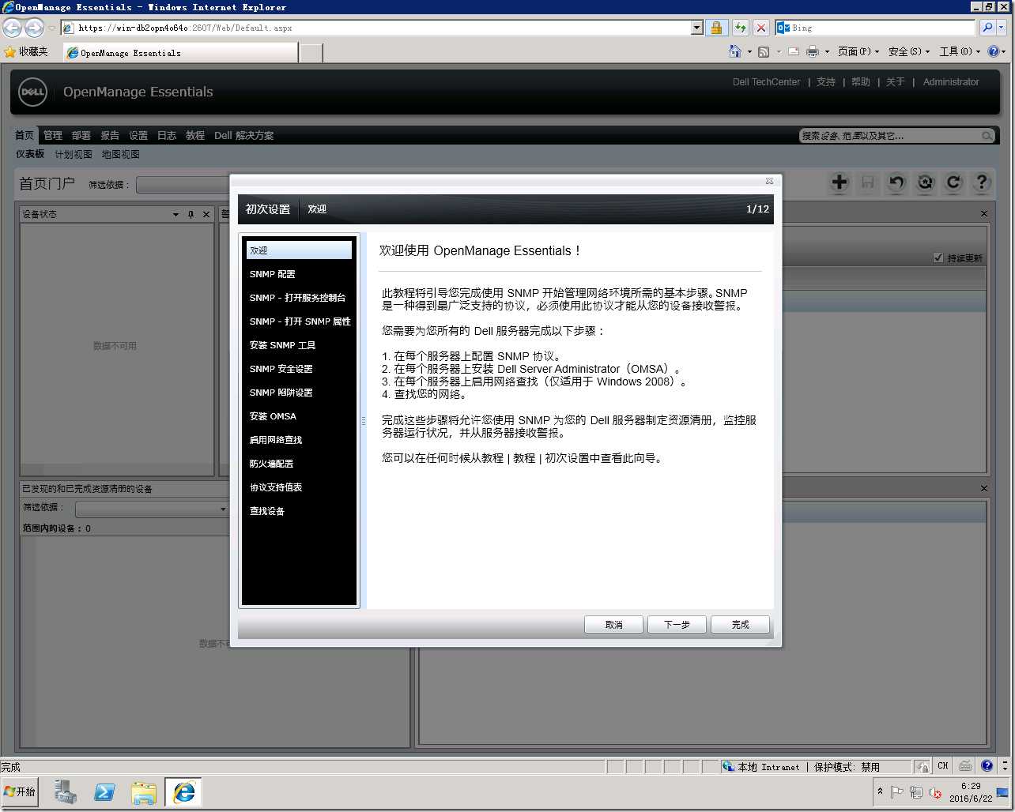Click the IE back navigation arrow
This screenshot has width=1015, height=812.
[x=13, y=28]
